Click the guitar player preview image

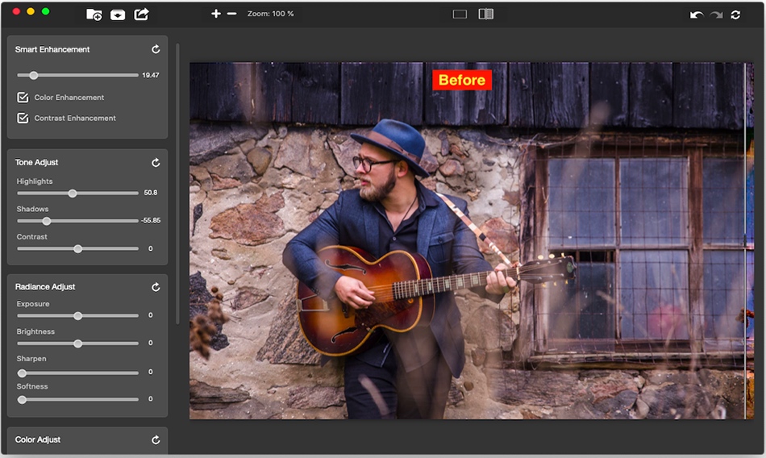pyautogui.click(x=472, y=240)
